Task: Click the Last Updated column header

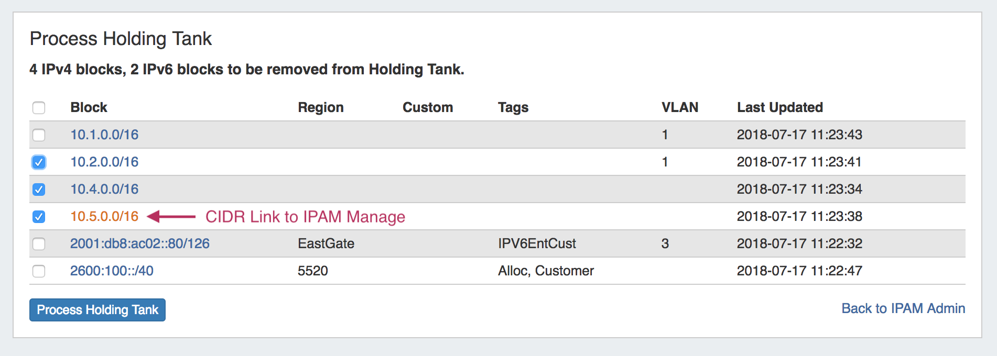Action: 779,108
